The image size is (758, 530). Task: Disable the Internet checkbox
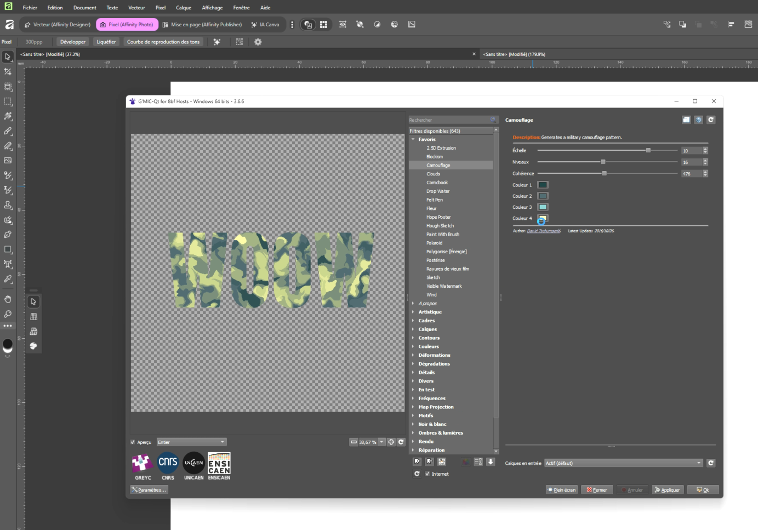428,474
